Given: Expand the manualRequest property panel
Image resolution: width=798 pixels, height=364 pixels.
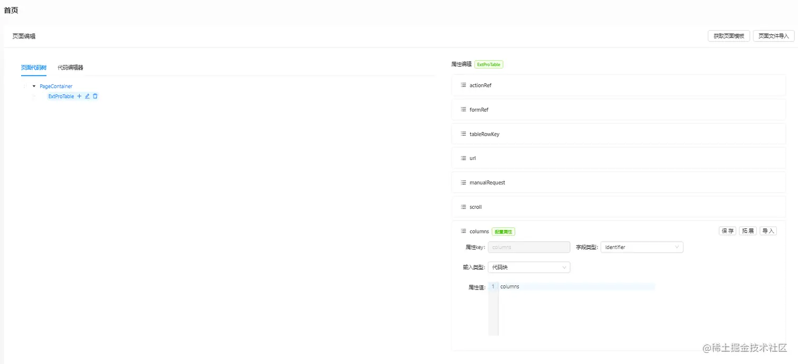Looking at the screenshot, I should point(619,183).
